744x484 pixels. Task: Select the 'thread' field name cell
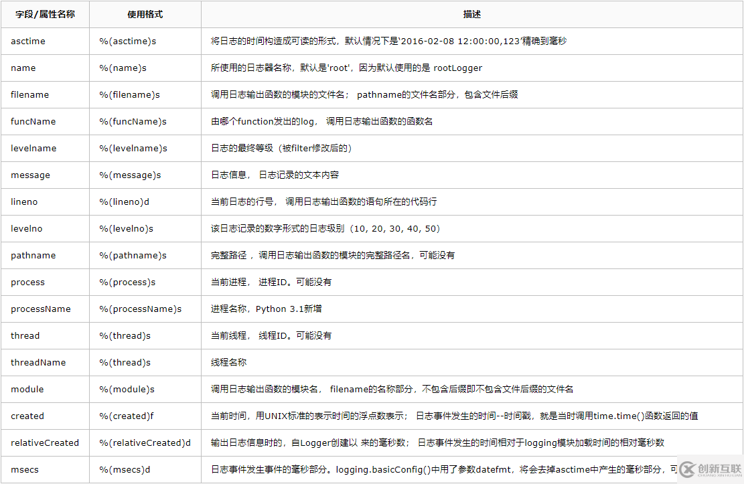click(x=45, y=336)
